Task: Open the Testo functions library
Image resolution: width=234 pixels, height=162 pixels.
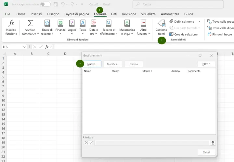Action: [83, 28]
